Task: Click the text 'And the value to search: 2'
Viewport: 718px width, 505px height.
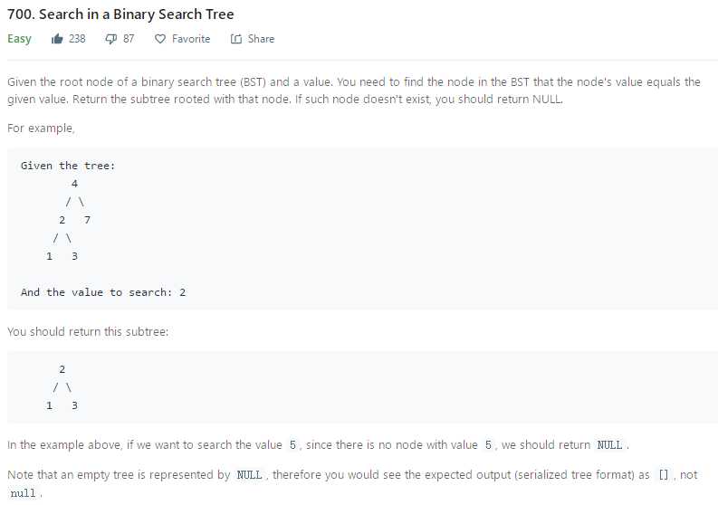Action: pos(103,292)
